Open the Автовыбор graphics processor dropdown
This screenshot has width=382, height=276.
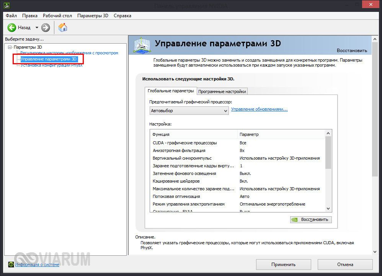pos(189,111)
